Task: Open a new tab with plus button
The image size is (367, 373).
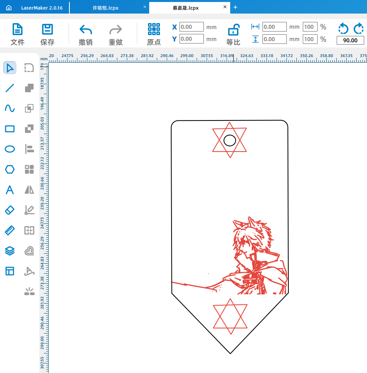Action: [235, 7]
